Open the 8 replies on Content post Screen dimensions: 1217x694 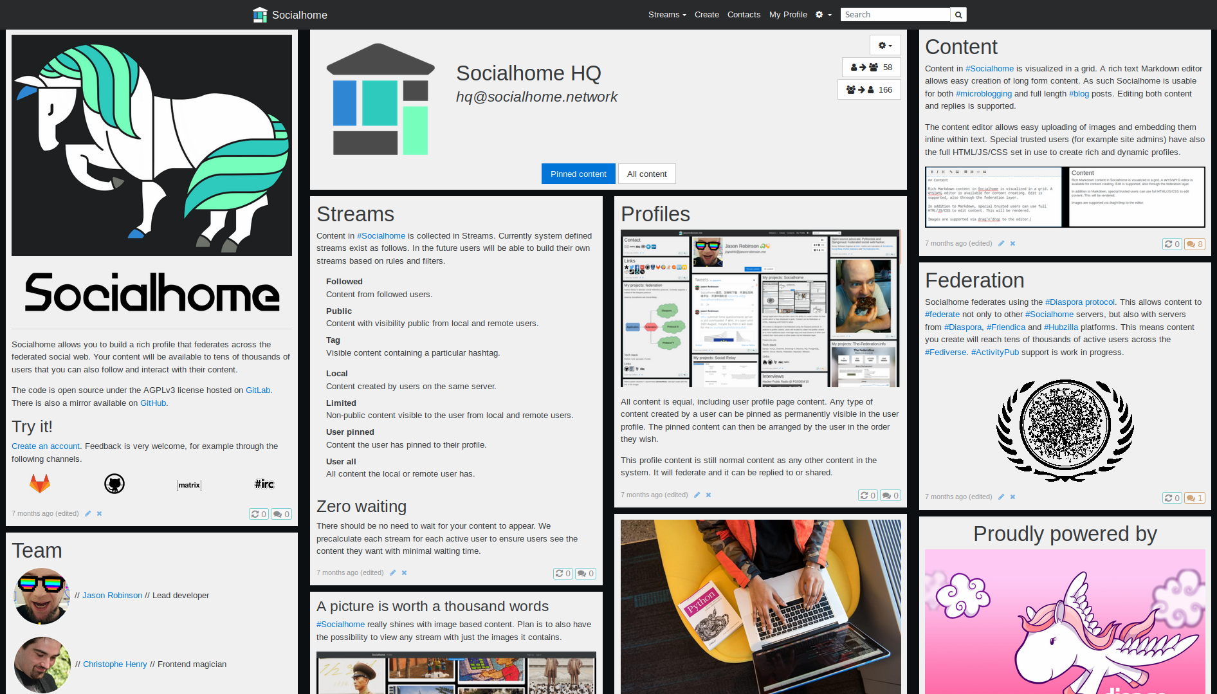(1194, 244)
